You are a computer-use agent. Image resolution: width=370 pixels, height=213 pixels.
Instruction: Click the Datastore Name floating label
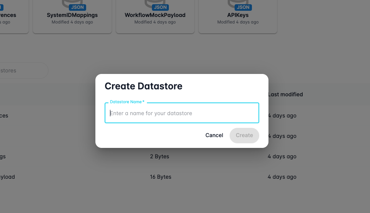127,102
